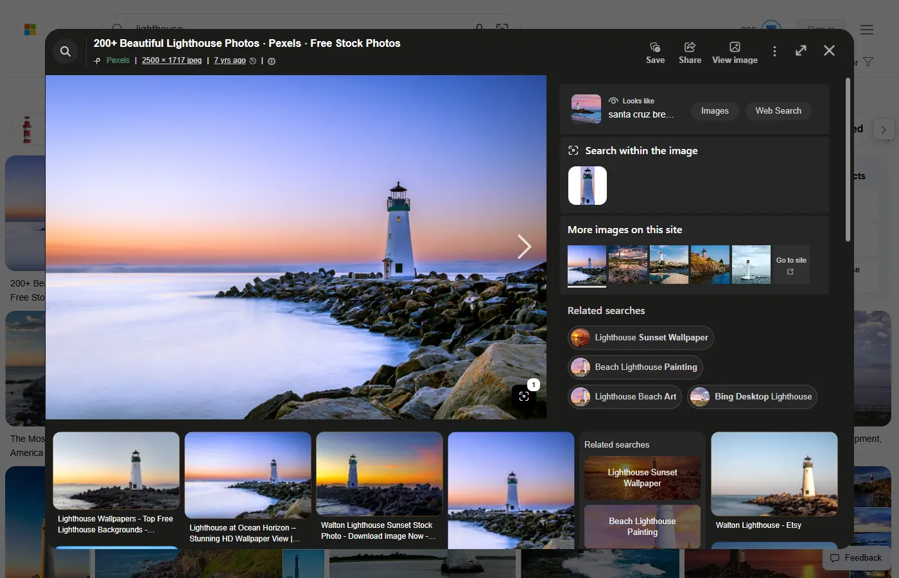This screenshot has height=578, width=899.
Task: Click the Beach Lighthouse Painting card in bottom related searches
Action: (x=642, y=527)
